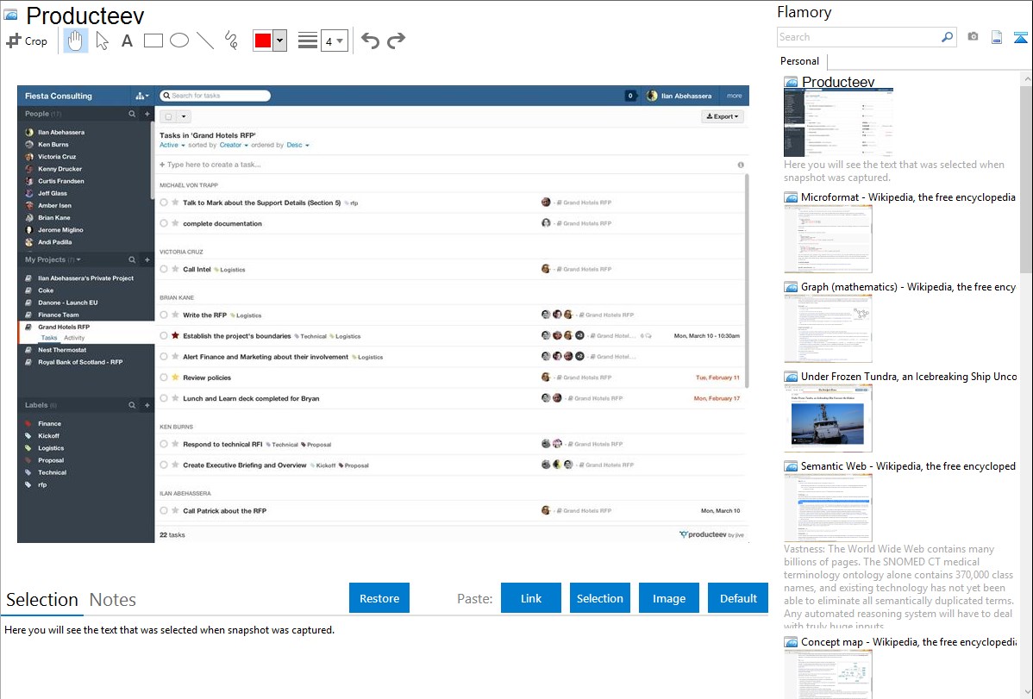Screen dimensions: 1033x699
Task: Choose the arrow pointer tool
Action: pyautogui.click(x=102, y=41)
